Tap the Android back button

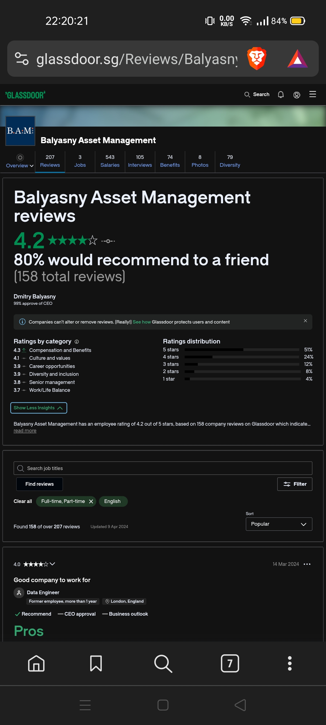[241, 705]
